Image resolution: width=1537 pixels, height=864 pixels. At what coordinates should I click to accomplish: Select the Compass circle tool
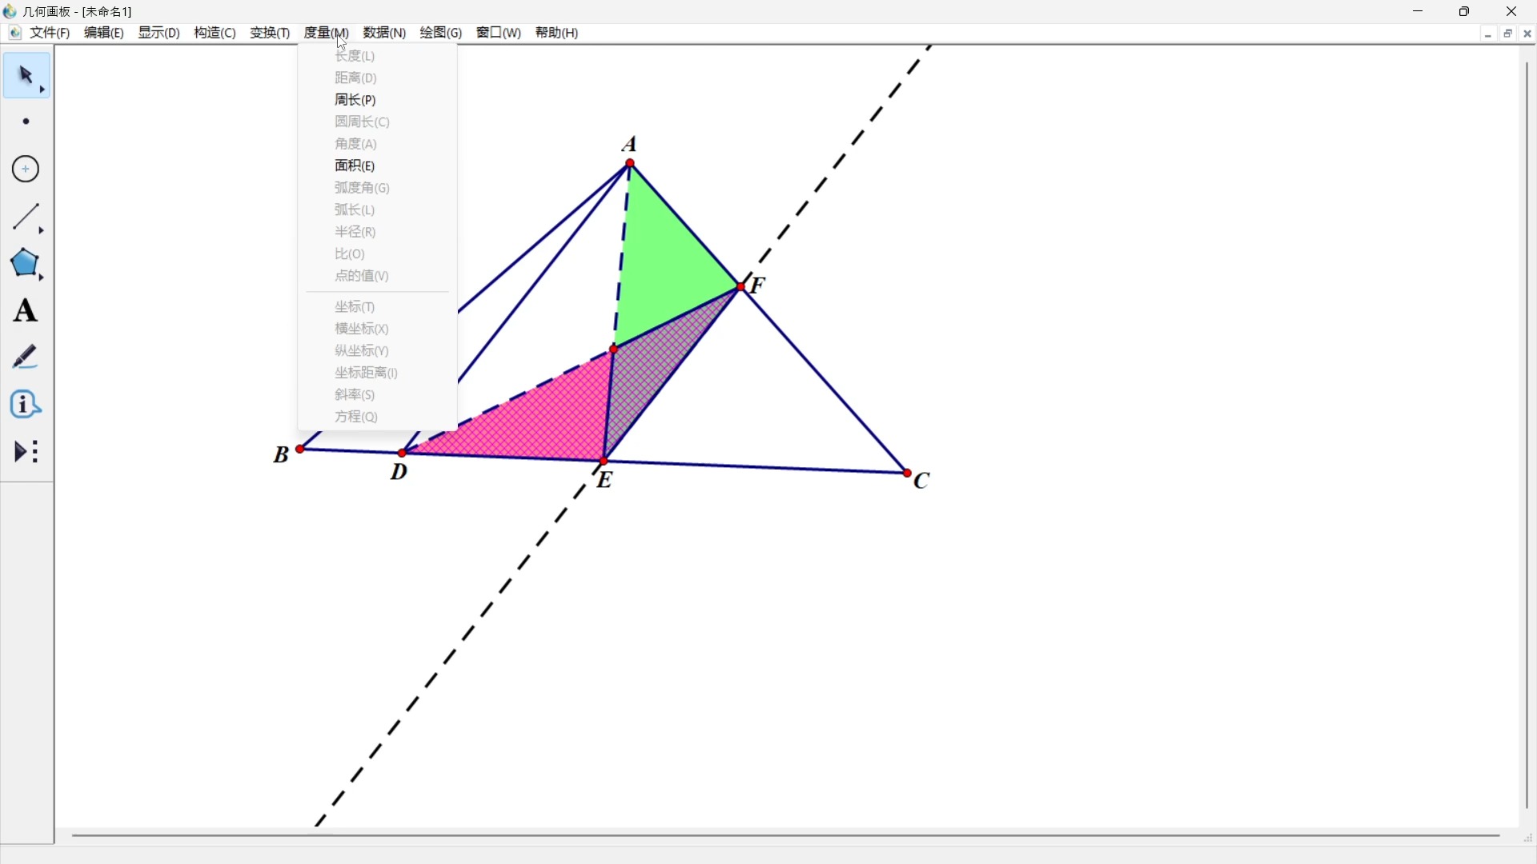pyautogui.click(x=26, y=169)
